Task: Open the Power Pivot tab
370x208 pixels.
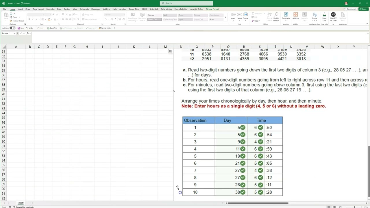Action: 134,9
